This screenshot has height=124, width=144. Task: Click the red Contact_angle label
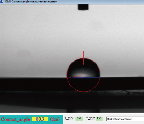(15, 119)
